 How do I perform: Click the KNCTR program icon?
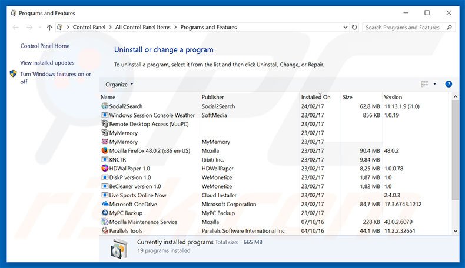point(105,159)
